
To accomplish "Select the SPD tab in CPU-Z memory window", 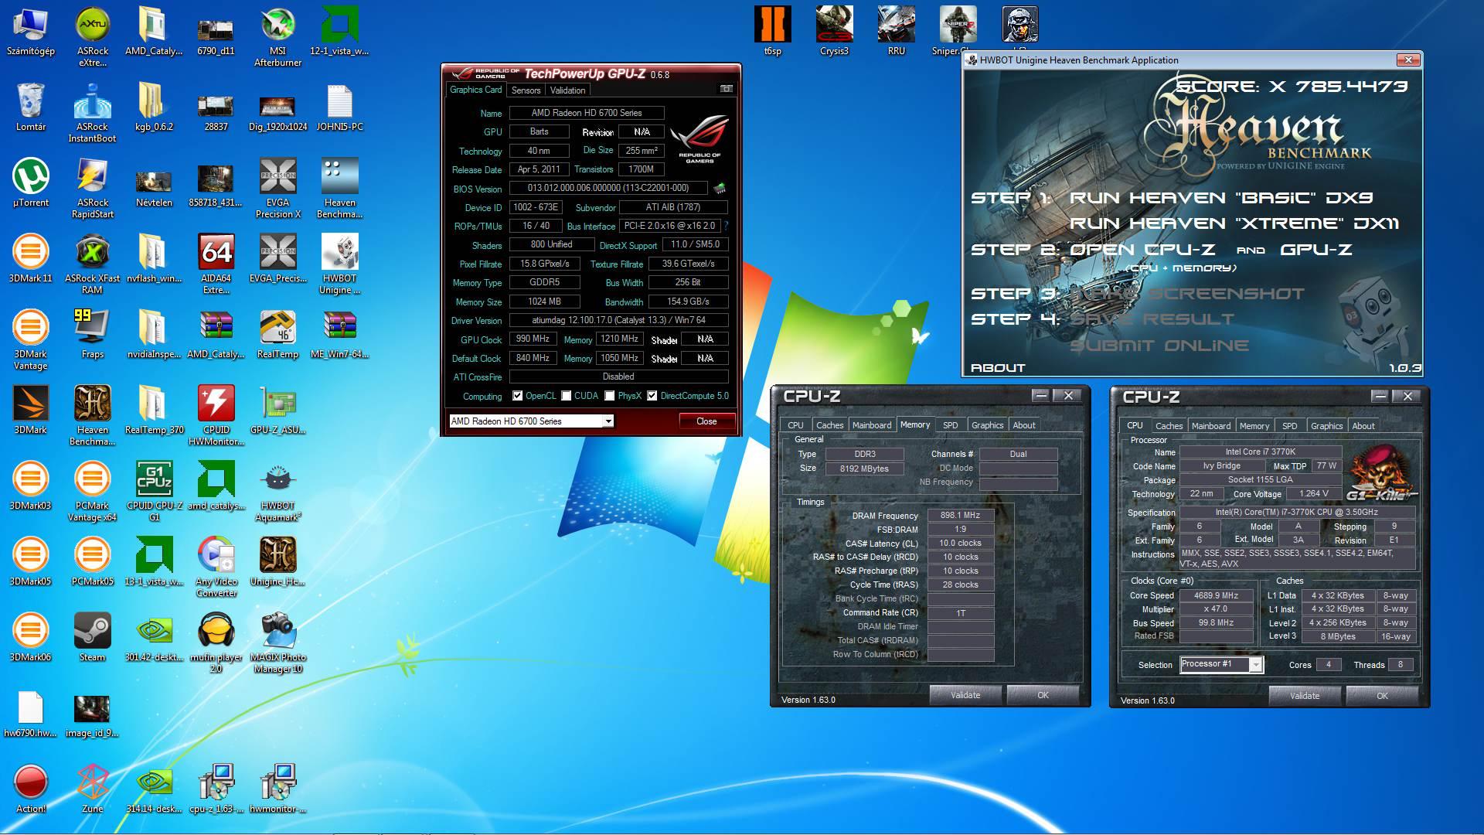I will [x=951, y=425].
